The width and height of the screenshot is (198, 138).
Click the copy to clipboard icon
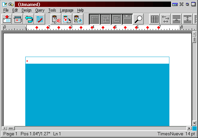(67, 19)
